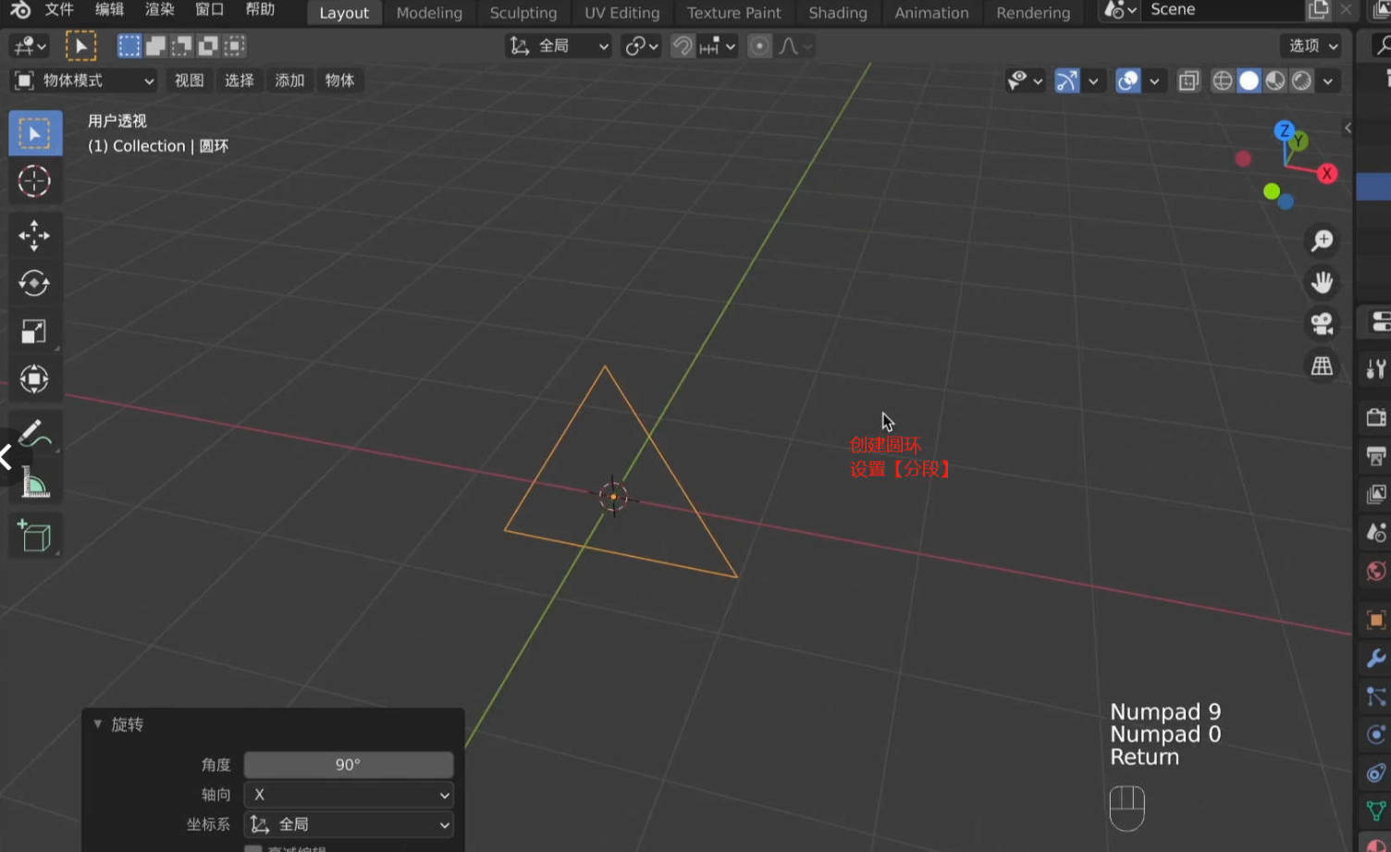Select the Measure tool
1391x852 pixels.
[35, 482]
